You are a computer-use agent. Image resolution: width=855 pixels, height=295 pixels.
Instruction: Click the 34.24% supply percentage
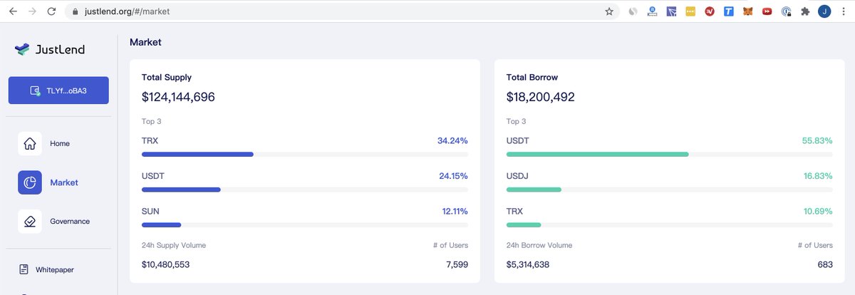[x=452, y=141]
